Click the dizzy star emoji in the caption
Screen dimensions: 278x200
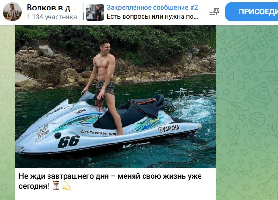coord(66,186)
